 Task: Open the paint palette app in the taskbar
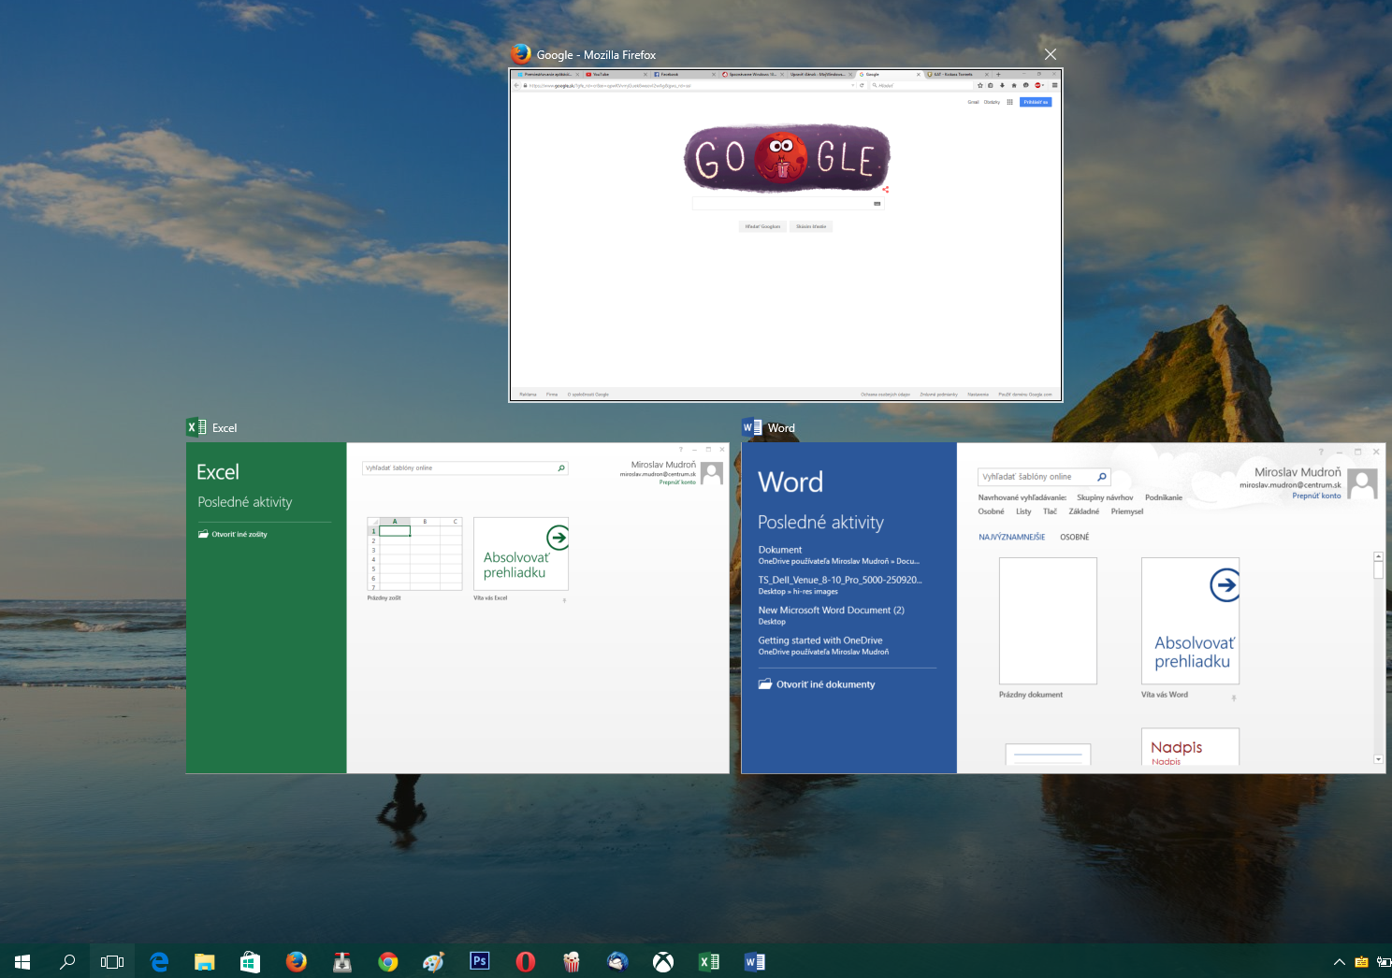433,961
